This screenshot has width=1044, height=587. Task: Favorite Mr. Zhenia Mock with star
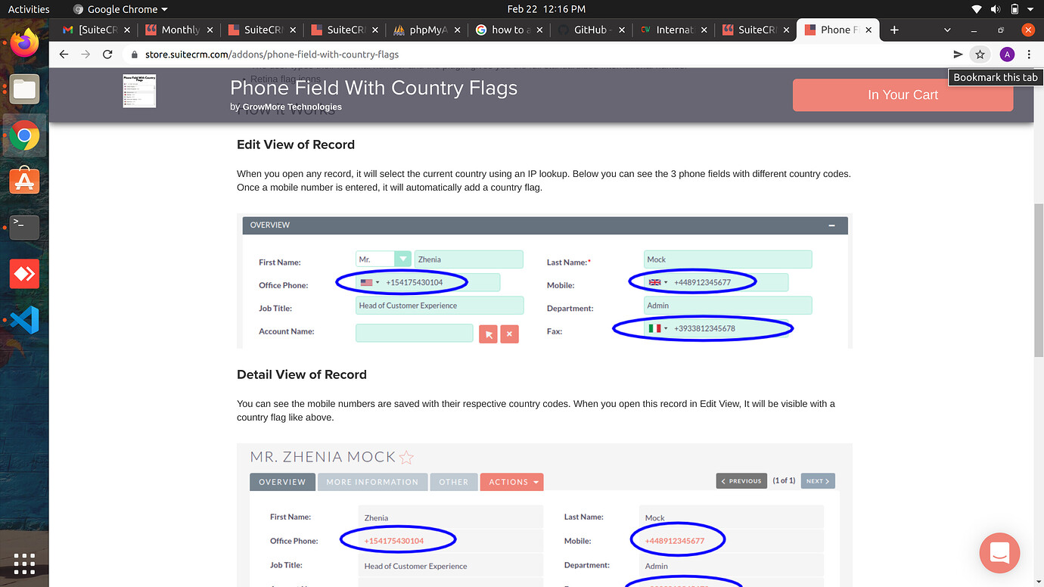[406, 458]
